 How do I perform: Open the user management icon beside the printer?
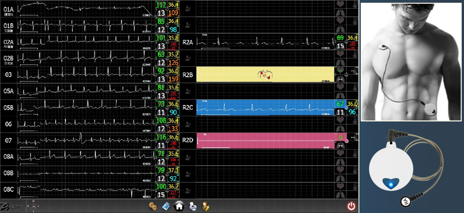coord(206,206)
